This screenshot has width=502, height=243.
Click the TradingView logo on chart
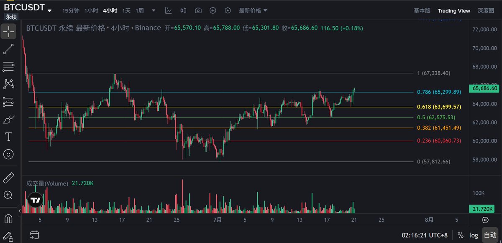tap(36, 200)
